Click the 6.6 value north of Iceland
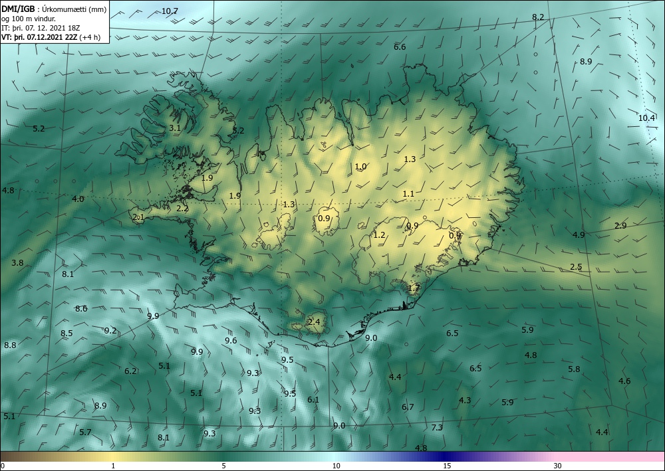This screenshot has width=665, height=471. [x=400, y=47]
